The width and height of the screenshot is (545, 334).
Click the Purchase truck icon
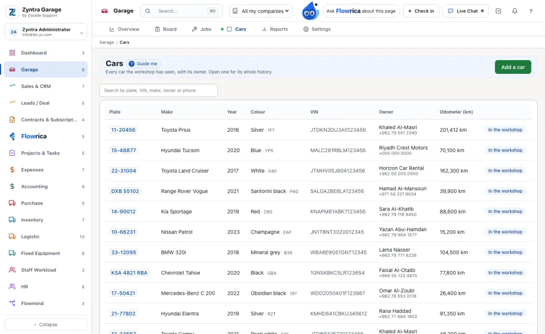coord(12,203)
